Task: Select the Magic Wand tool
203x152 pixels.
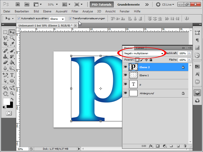Action: point(12,38)
